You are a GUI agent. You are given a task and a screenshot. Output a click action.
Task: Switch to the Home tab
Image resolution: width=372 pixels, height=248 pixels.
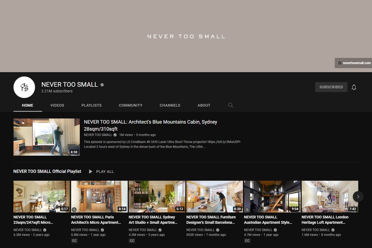coord(28,105)
